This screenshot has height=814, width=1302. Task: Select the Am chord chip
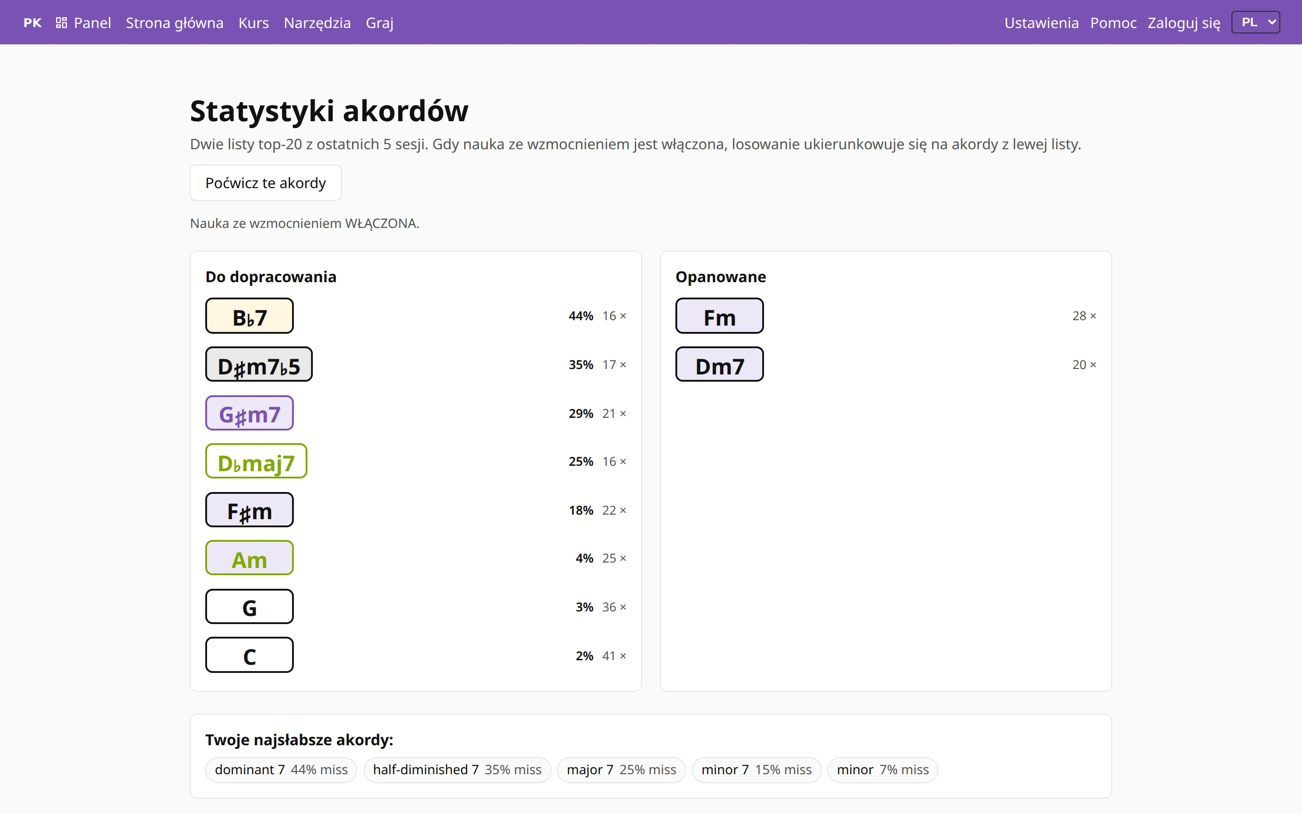pos(250,558)
